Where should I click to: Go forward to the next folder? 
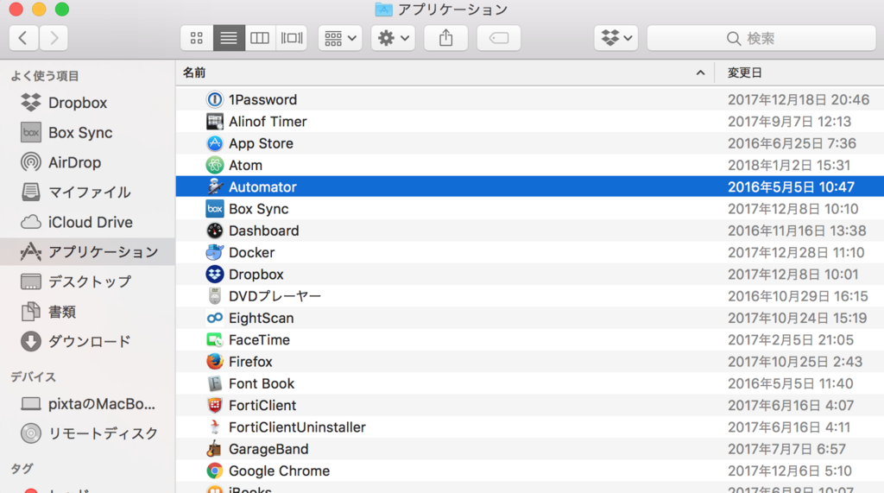[54, 38]
